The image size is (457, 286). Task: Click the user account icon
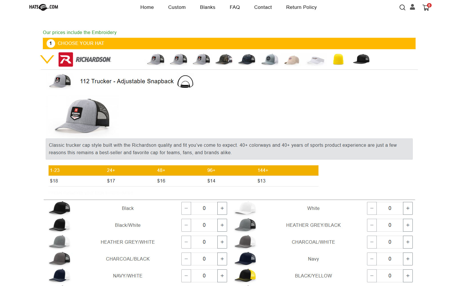point(412,7)
